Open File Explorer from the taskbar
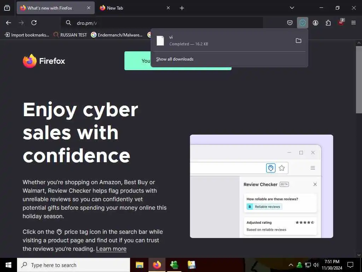This screenshot has width=362, height=272. pos(139,265)
